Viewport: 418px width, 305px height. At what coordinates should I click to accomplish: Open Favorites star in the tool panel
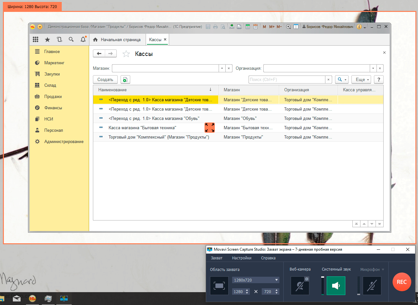point(47,40)
